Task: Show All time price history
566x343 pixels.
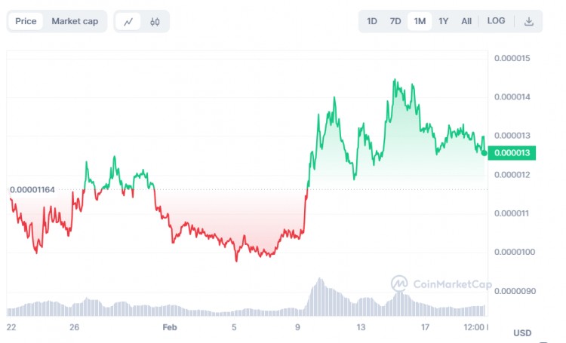Action: point(466,21)
